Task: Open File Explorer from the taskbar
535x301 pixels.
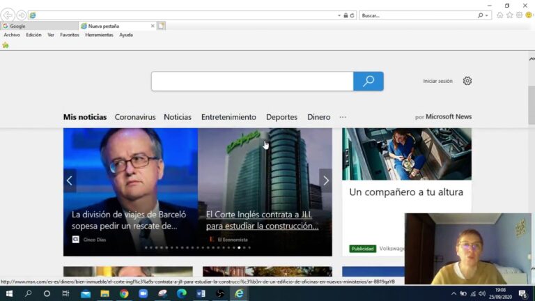Action: [104, 293]
